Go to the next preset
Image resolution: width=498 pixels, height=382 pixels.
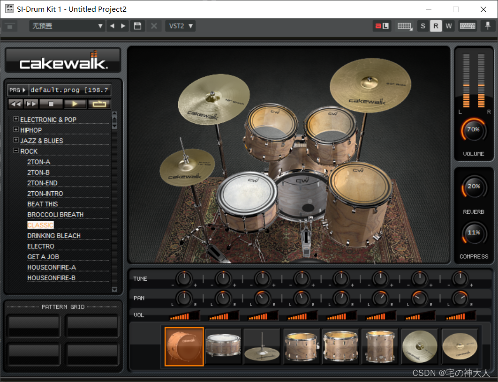tap(123, 26)
